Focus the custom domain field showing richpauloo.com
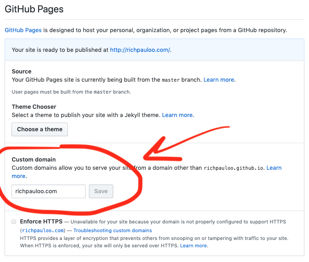The width and height of the screenshot is (309, 262). coord(49,191)
